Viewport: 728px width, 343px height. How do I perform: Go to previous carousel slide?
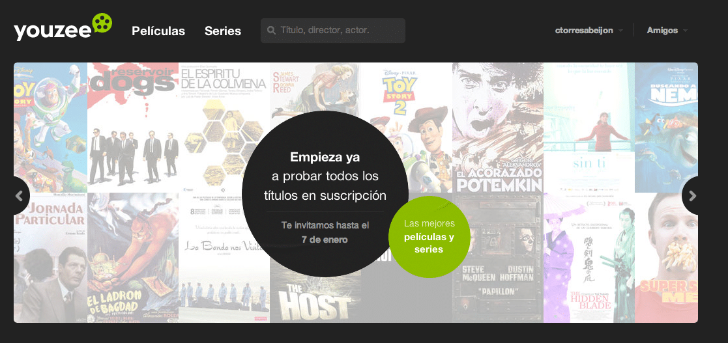20,196
